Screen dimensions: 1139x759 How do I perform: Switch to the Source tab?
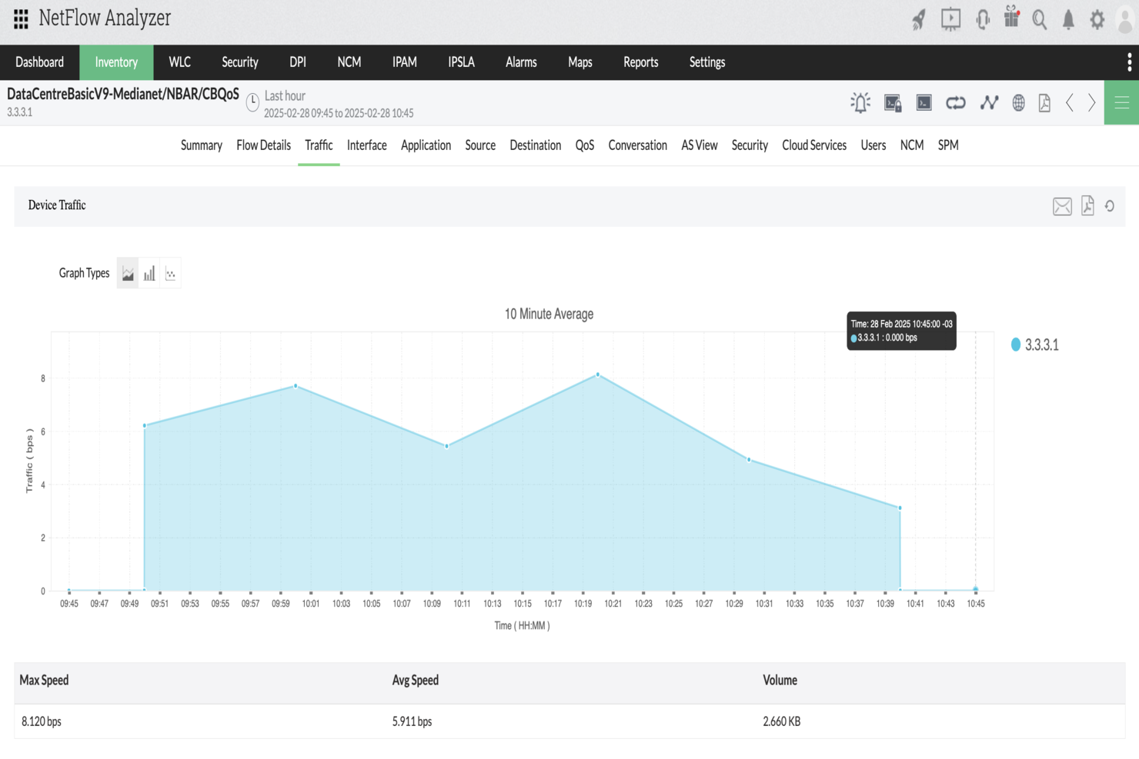[x=480, y=145]
